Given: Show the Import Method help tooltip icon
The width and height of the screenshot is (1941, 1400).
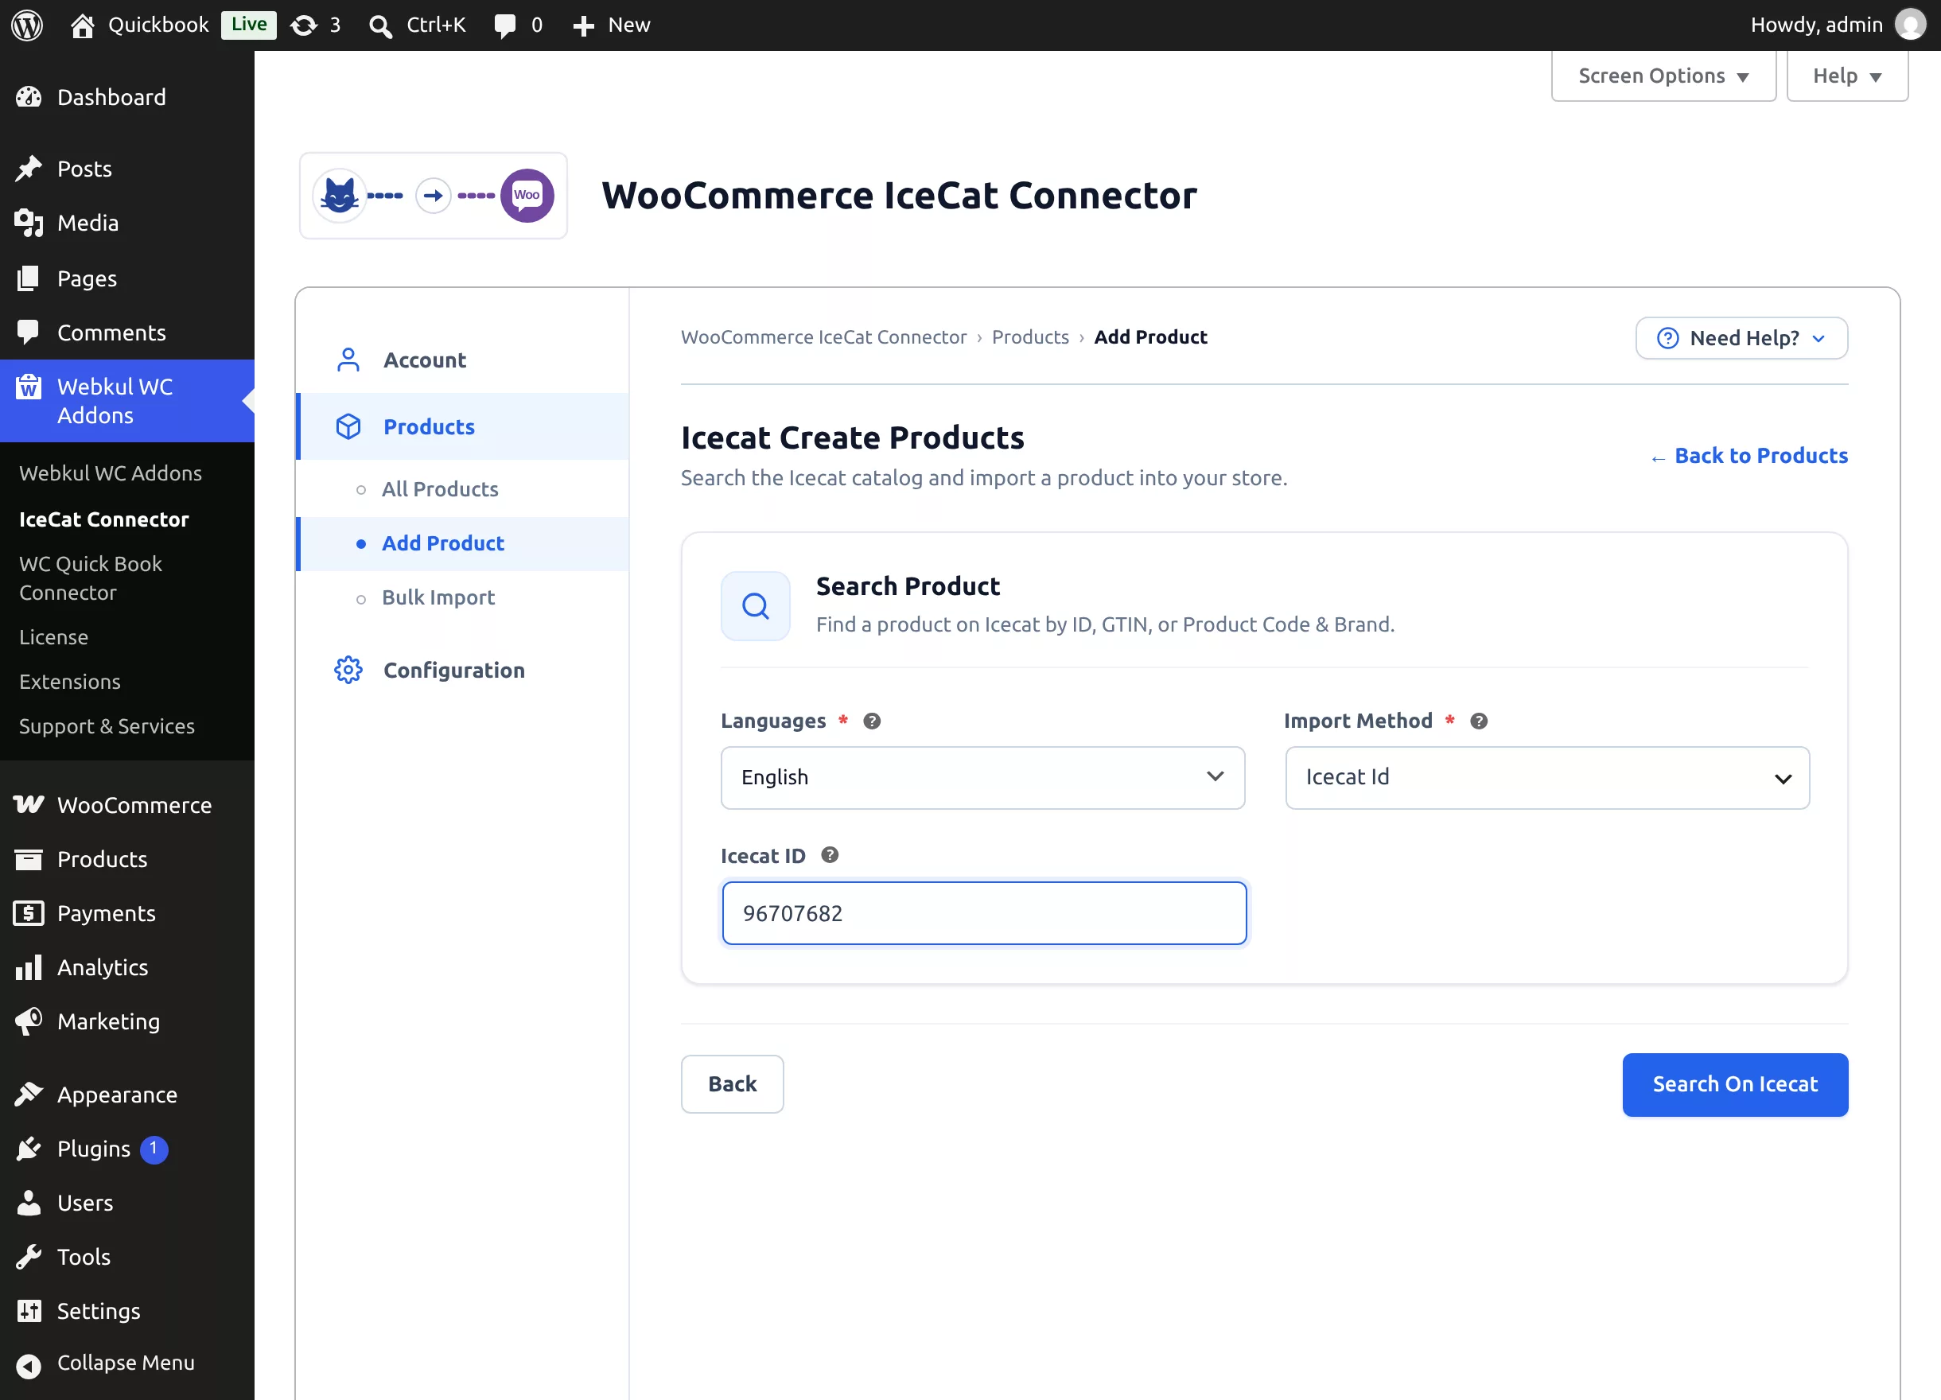Looking at the screenshot, I should (x=1478, y=721).
